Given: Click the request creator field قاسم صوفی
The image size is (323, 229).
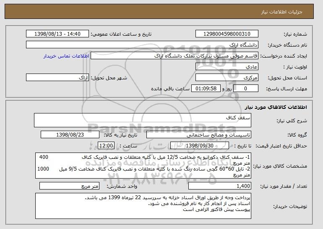Looking at the screenshot, I should (x=175, y=56).
